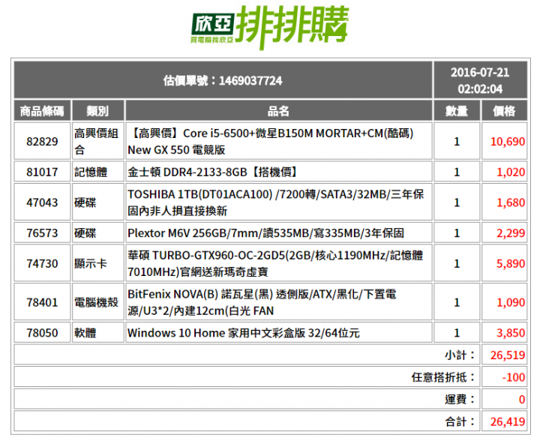The width and height of the screenshot is (540, 441).
Task: Click the TOSHIBA 1TB product name
Action: [275, 202]
